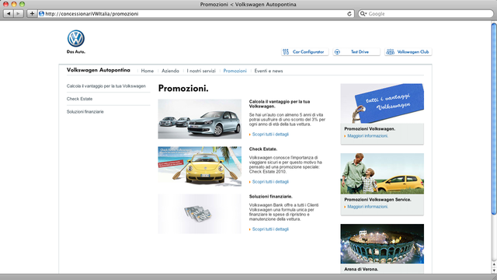Click the scrollbar down arrow

click(494, 270)
